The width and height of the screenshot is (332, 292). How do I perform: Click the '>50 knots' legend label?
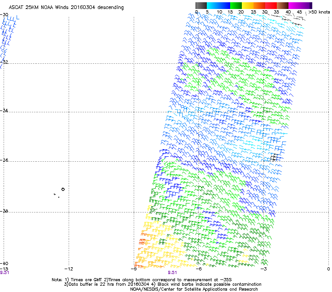pyautogui.click(x=319, y=12)
